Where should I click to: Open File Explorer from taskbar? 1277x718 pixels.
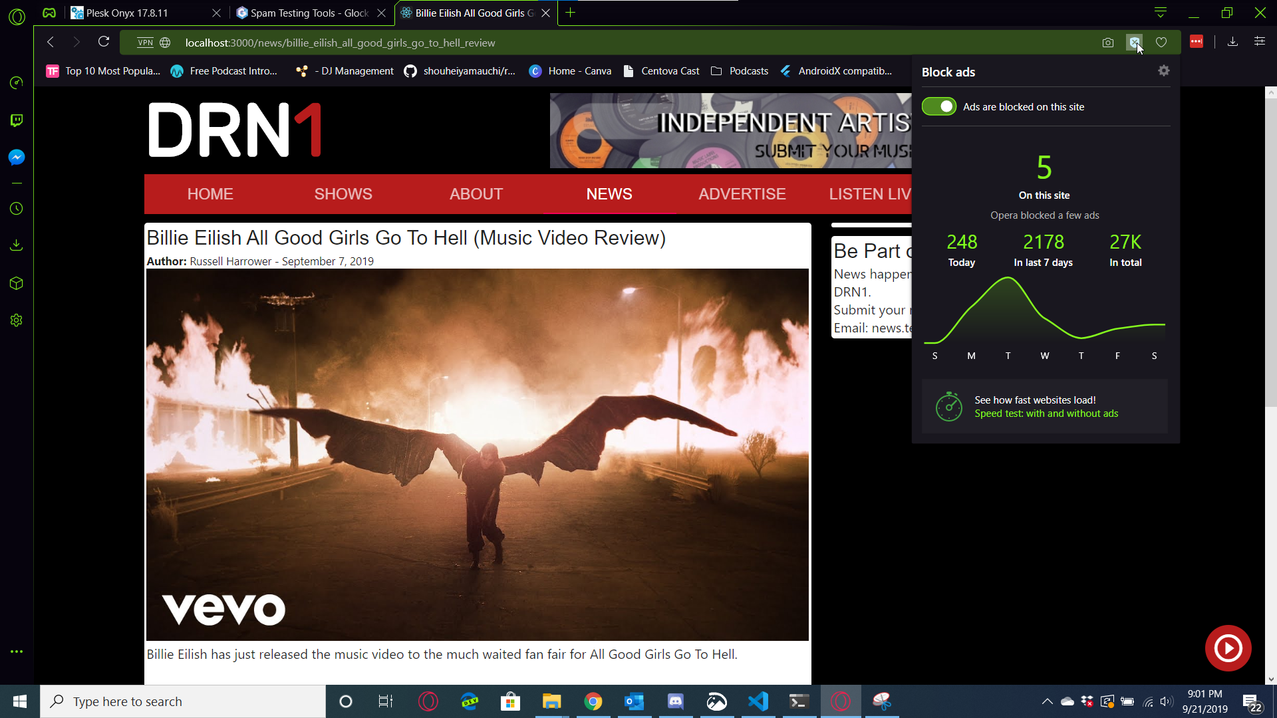coord(551,701)
